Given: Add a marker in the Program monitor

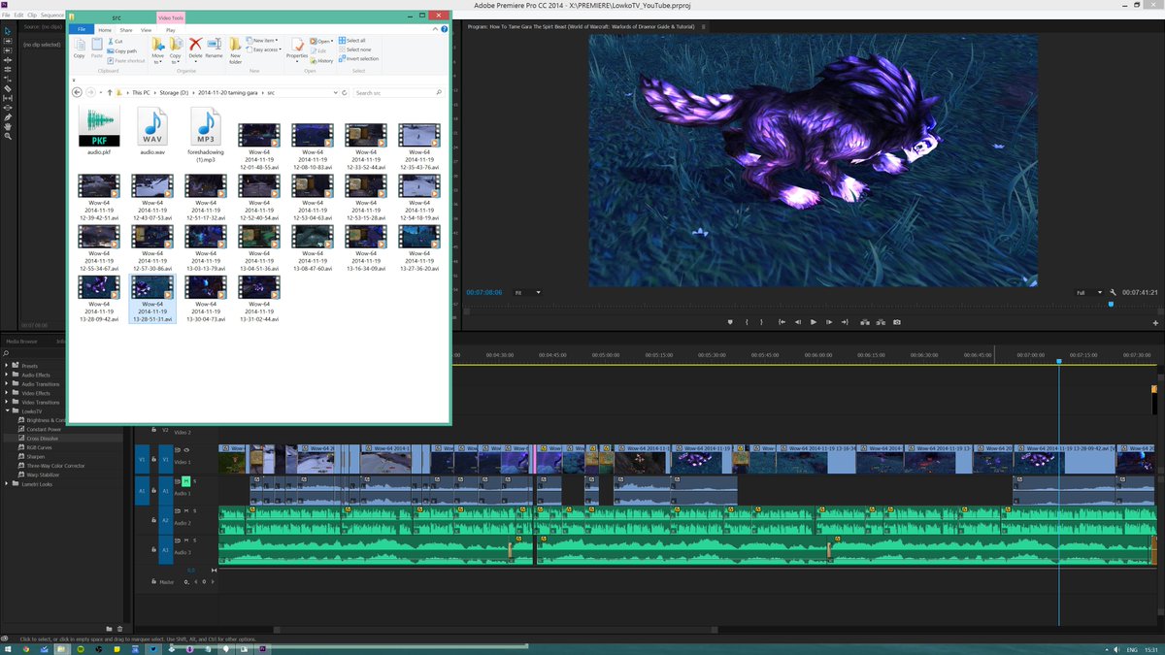Looking at the screenshot, I should [730, 322].
